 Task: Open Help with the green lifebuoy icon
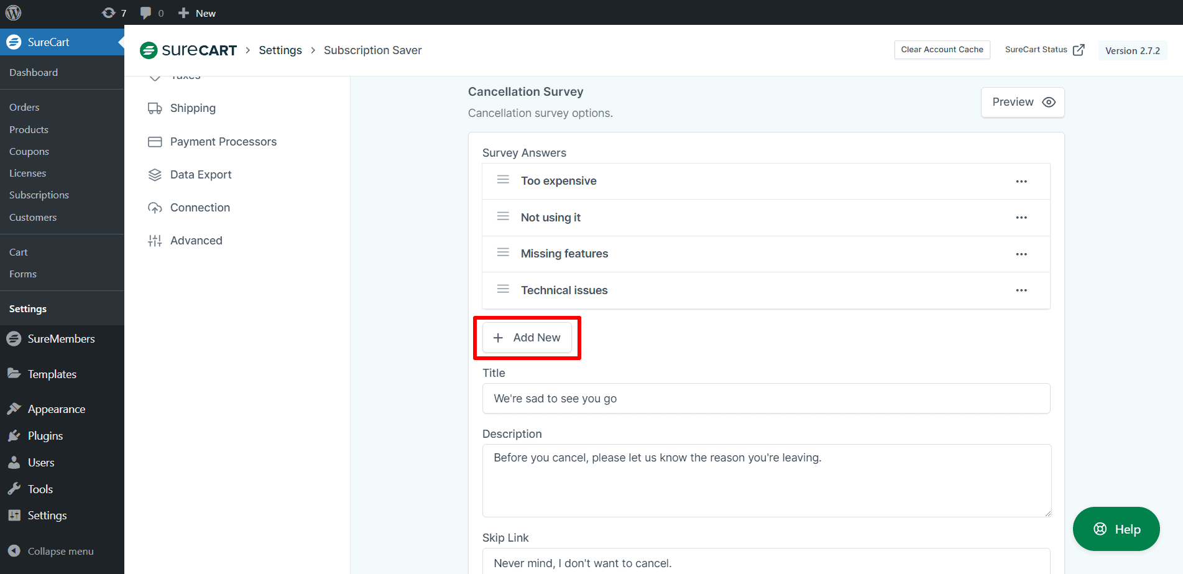tap(1101, 529)
